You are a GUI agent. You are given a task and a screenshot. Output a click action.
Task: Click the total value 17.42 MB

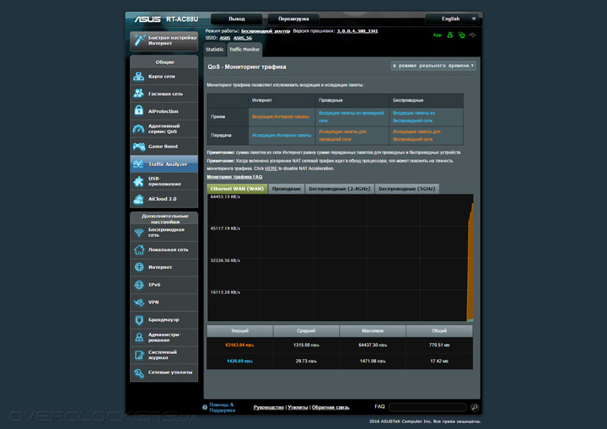tap(439, 362)
